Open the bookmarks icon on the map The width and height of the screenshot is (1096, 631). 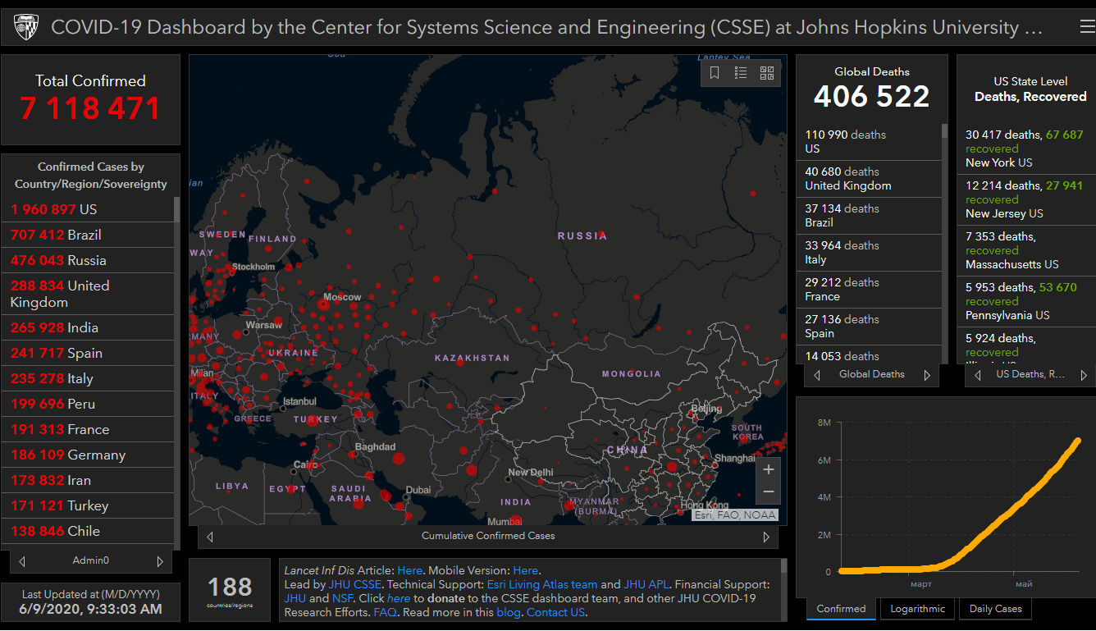tap(715, 73)
